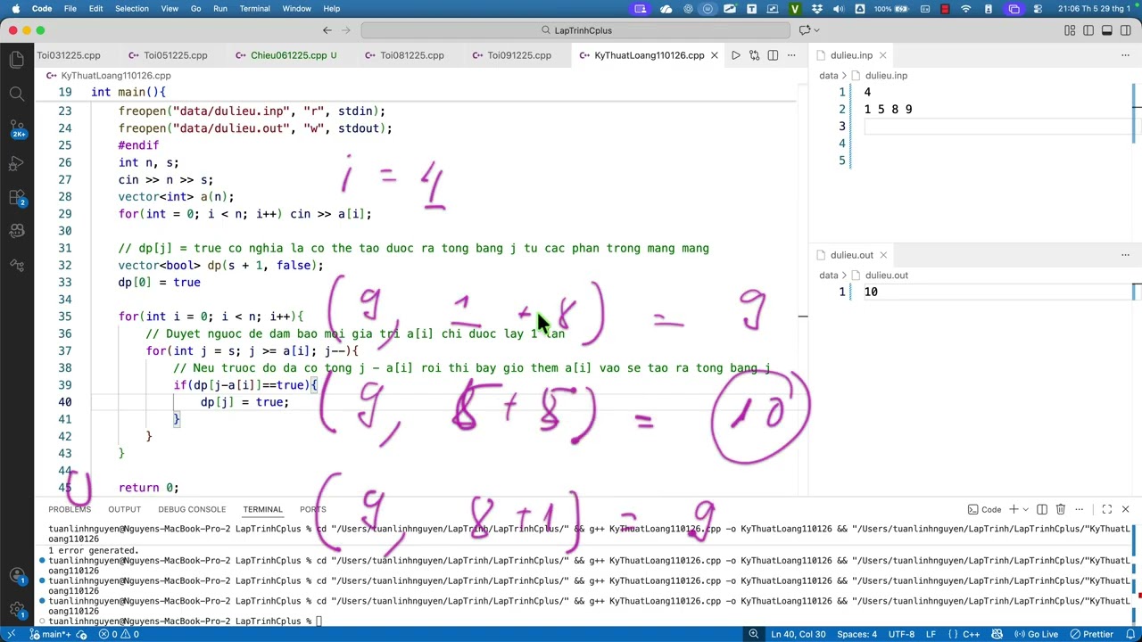The width and height of the screenshot is (1142, 642).
Task: Open remote window indicator in status bar
Action: point(12,634)
